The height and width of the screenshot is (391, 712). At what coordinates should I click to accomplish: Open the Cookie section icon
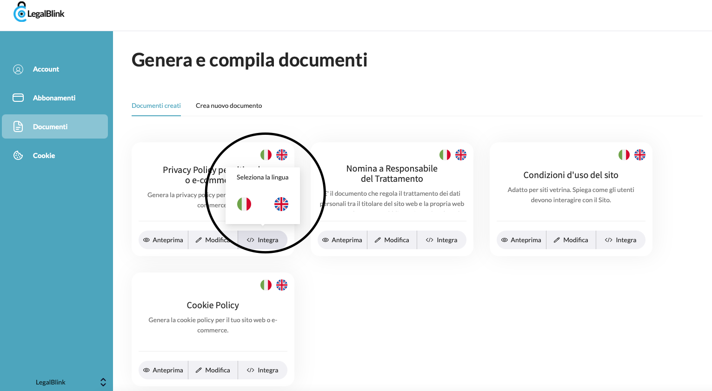pos(18,155)
